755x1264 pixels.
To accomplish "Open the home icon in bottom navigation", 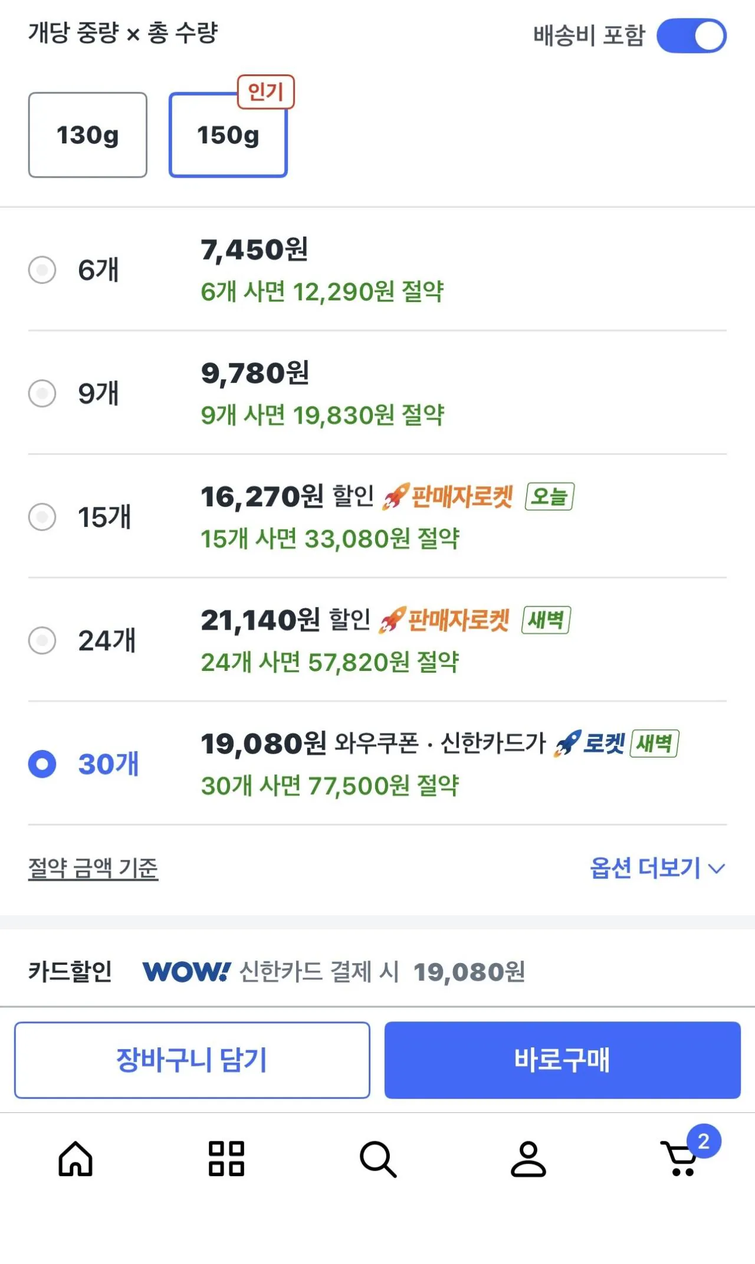I will click(x=75, y=1159).
